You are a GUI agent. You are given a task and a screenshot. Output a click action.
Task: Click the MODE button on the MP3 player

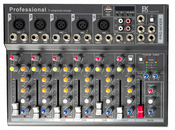[132, 15]
